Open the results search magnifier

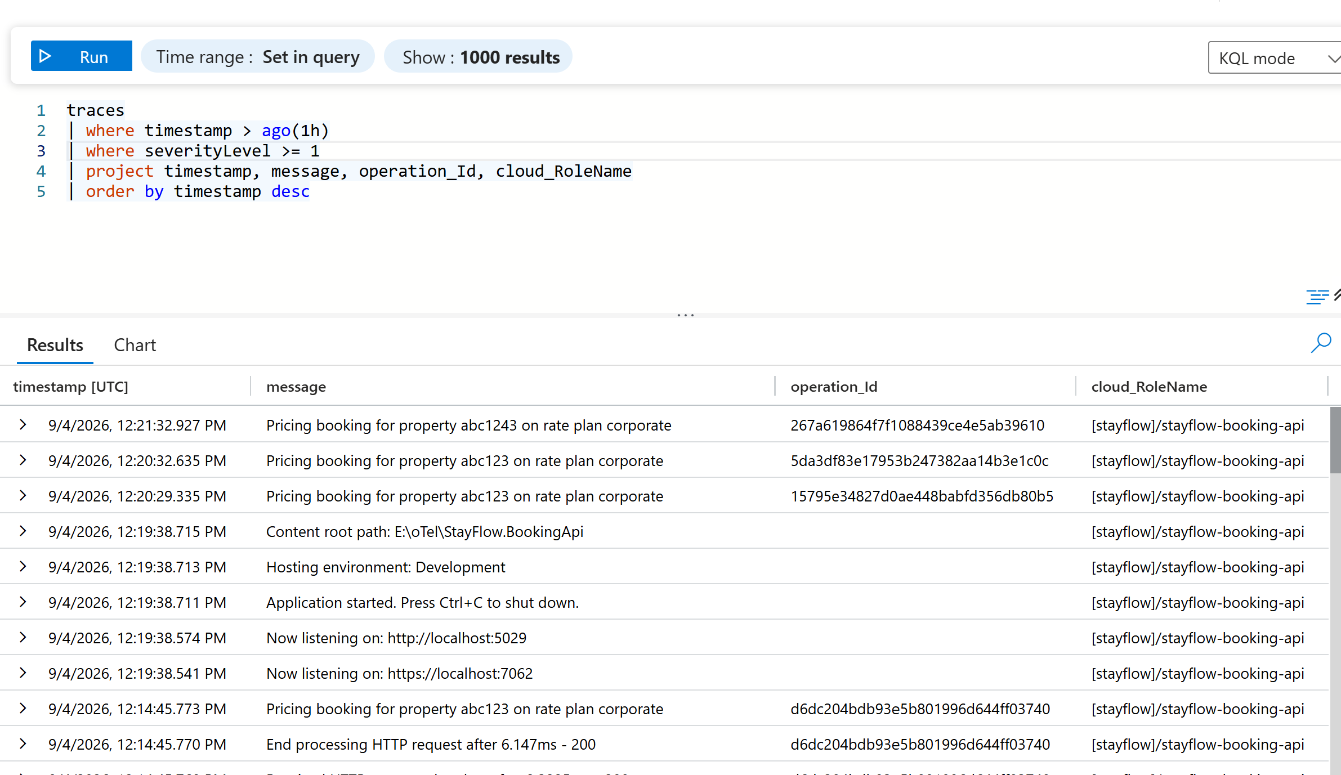tap(1321, 343)
